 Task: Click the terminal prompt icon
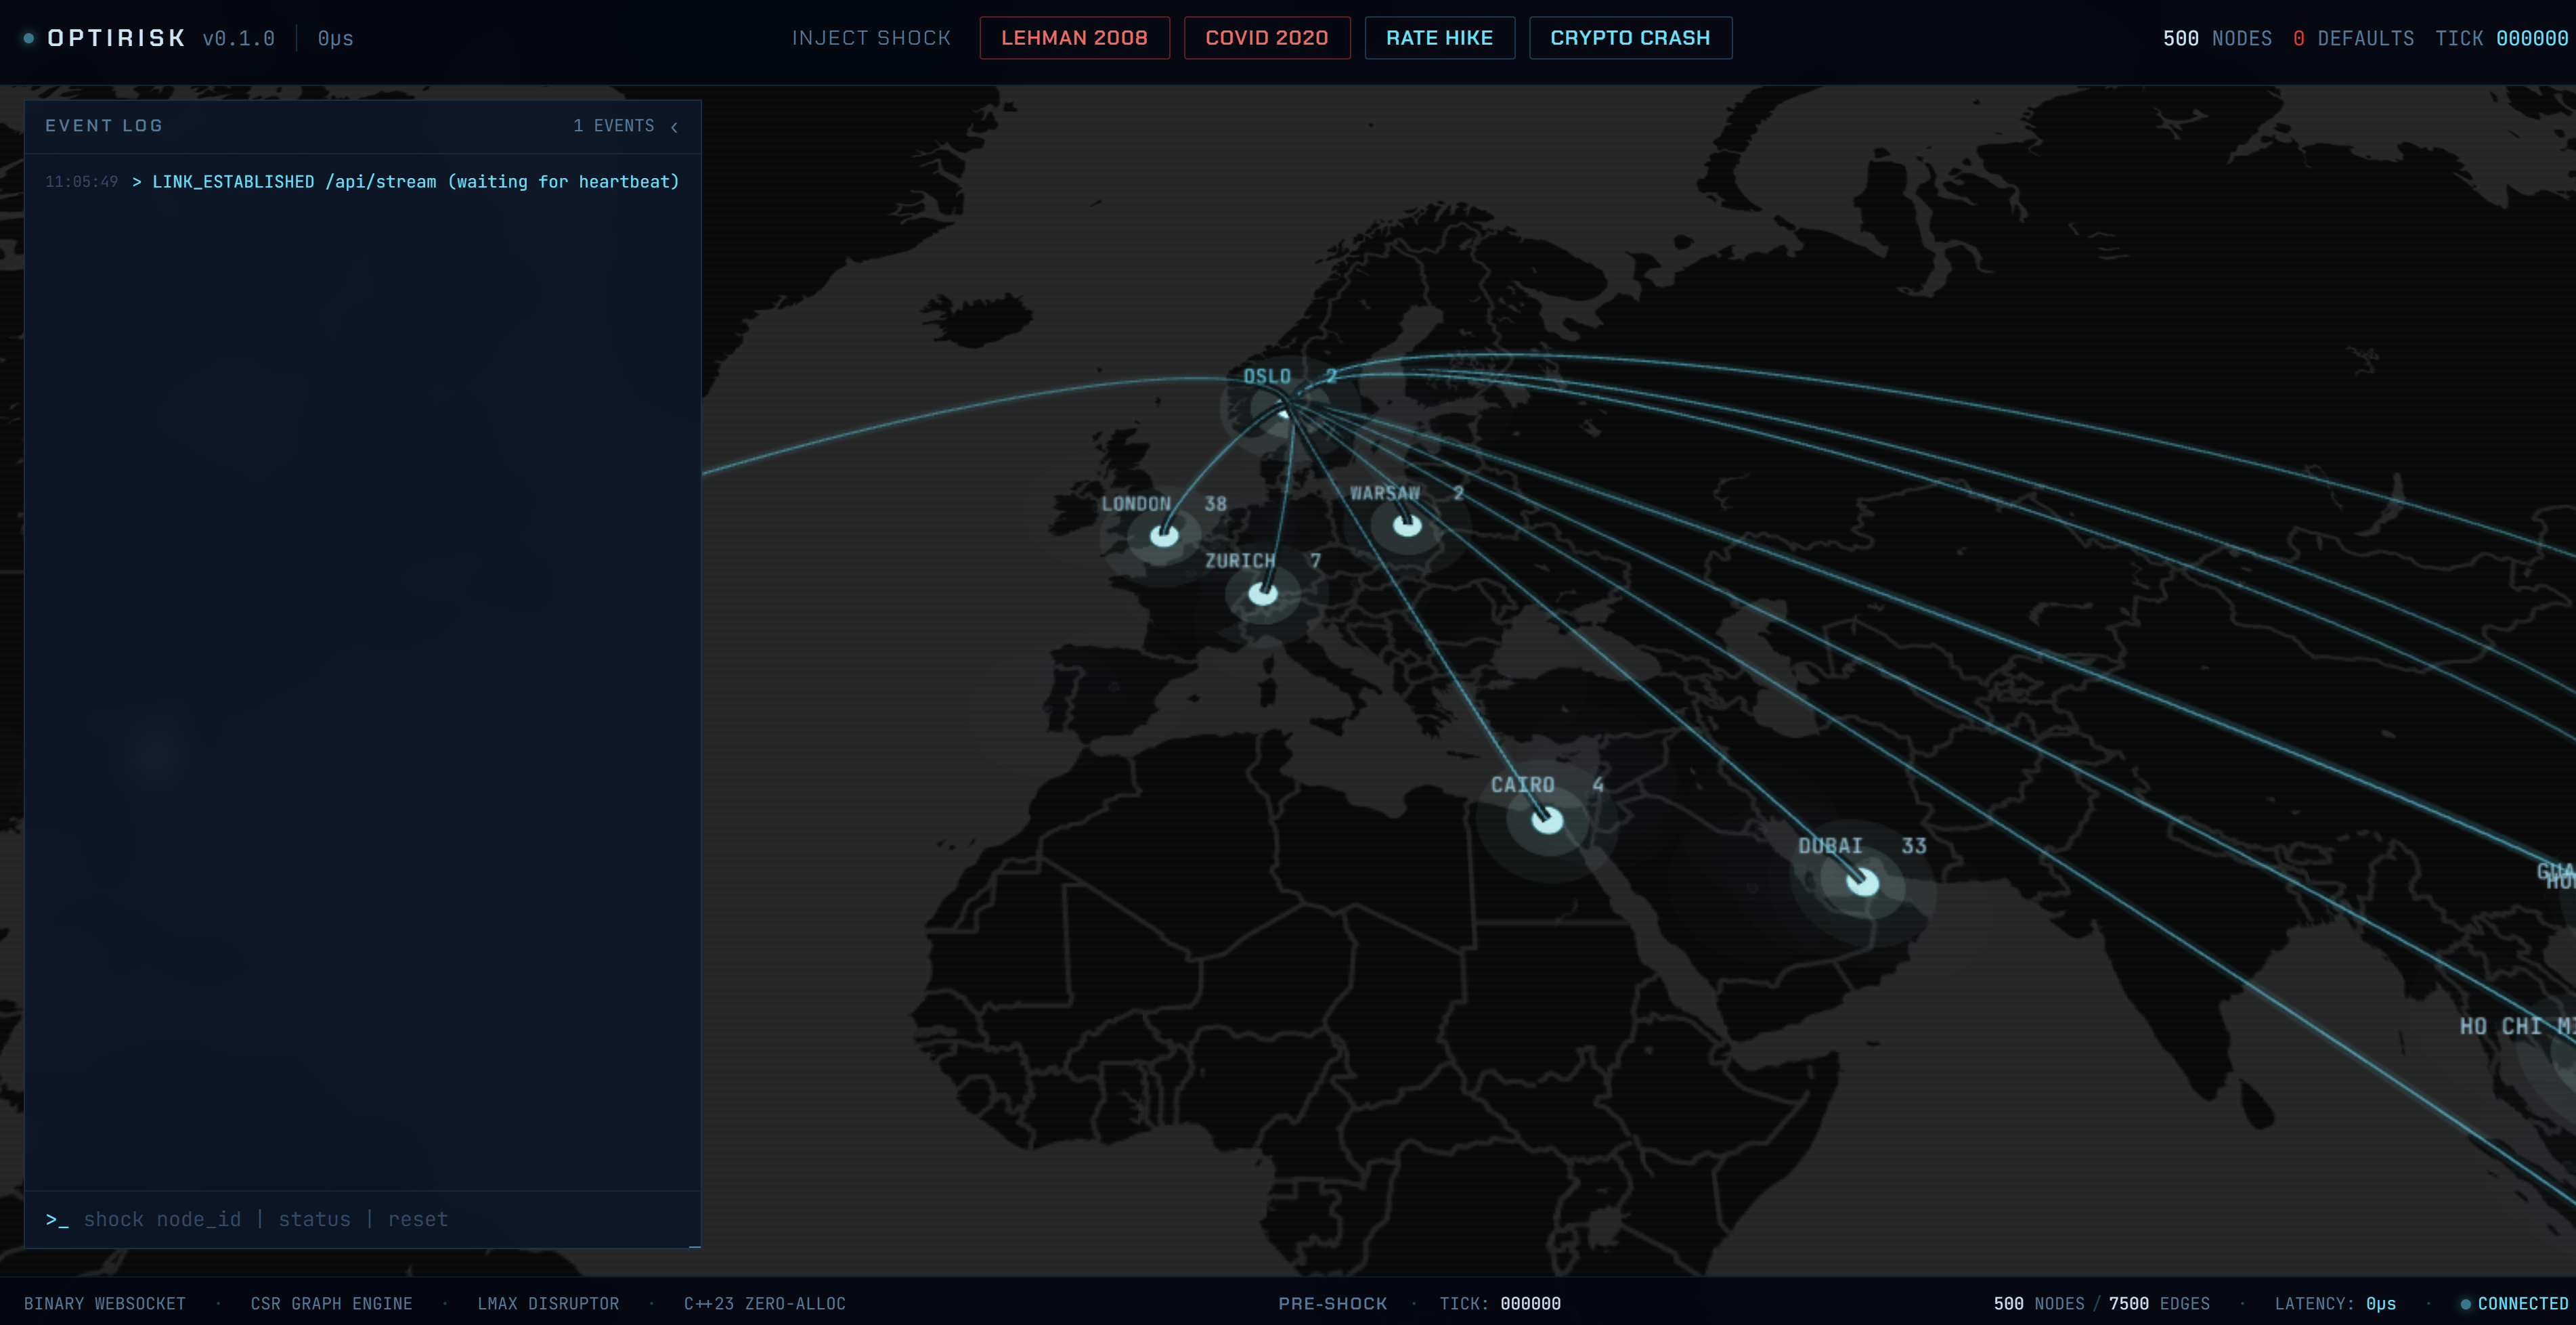[57, 1219]
